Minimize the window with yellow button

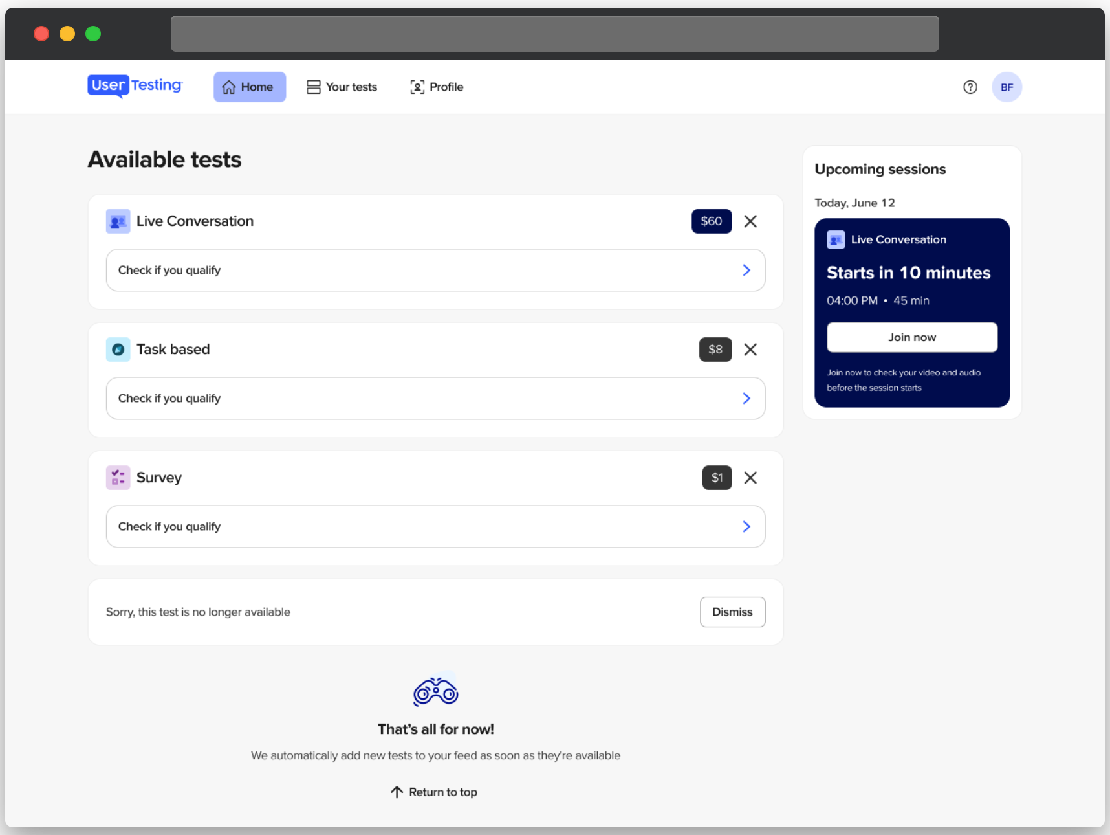tap(67, 34)
